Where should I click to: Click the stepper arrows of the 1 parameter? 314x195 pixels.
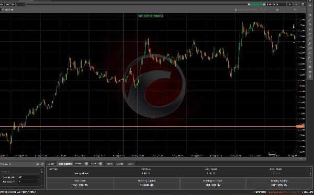coord(38,182)
